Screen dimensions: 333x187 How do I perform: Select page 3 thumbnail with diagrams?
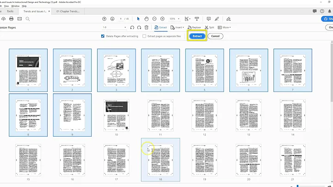coord(117,70)
